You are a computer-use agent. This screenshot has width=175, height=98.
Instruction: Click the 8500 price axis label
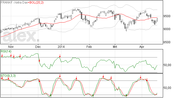point(167,42)
